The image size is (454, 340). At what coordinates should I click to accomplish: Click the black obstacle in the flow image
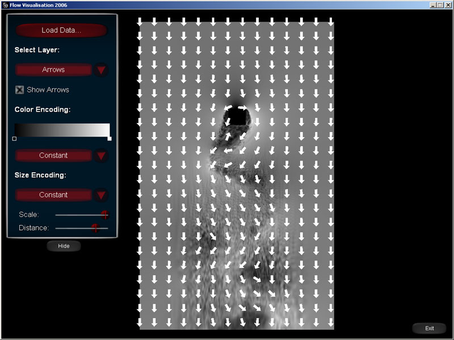[238, 117]
